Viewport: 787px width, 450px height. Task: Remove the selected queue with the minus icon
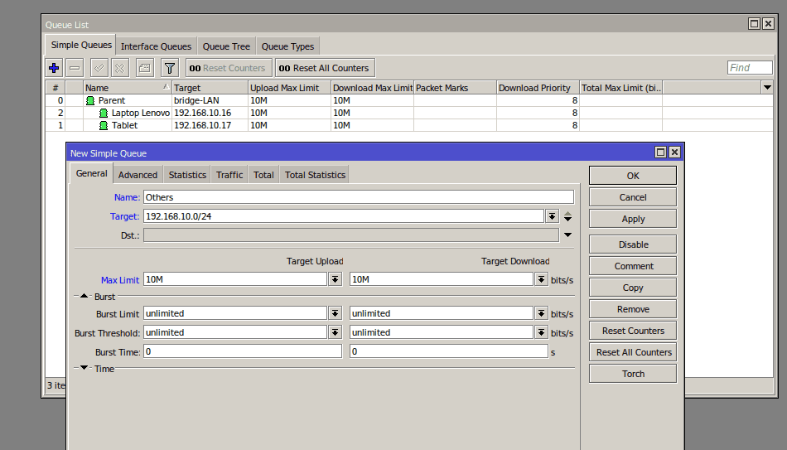[75, 68]
